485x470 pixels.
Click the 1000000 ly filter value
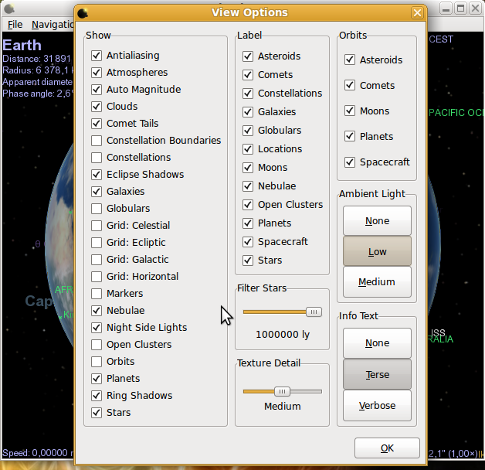[x=283, y=335]
